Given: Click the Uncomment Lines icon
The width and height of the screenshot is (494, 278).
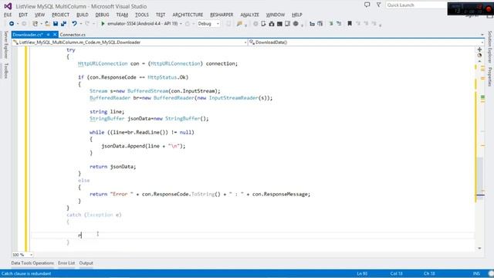Looking at the screenshot, I should (339, 24).
